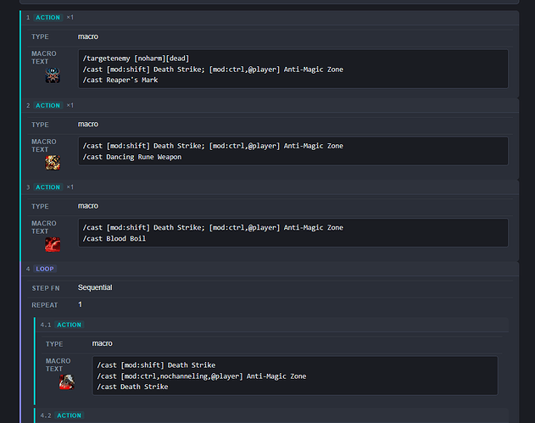Select the step 3 ACTION badge

47,187
